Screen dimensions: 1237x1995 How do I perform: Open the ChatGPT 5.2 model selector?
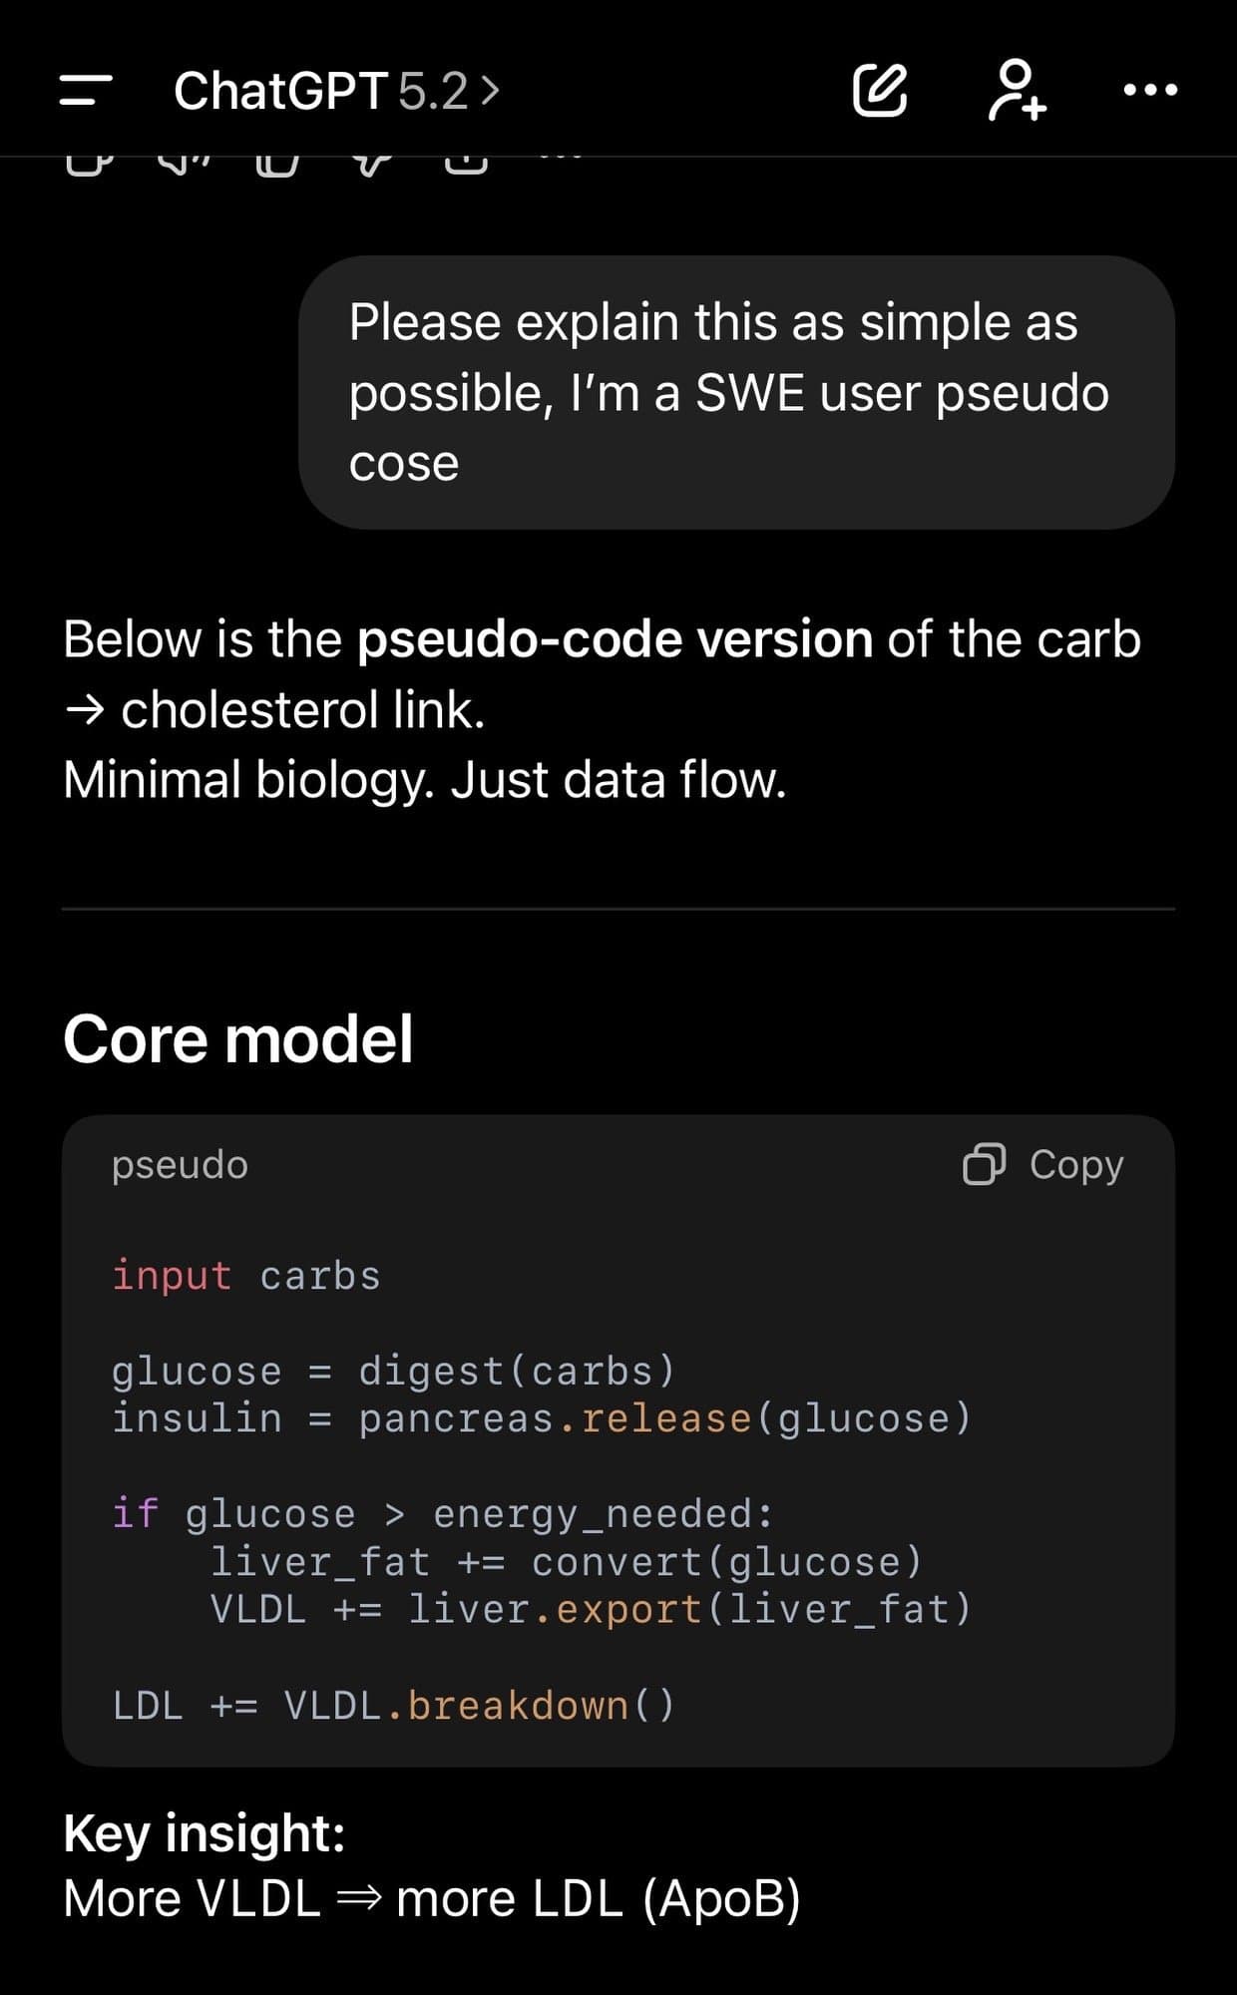[319, 91]
